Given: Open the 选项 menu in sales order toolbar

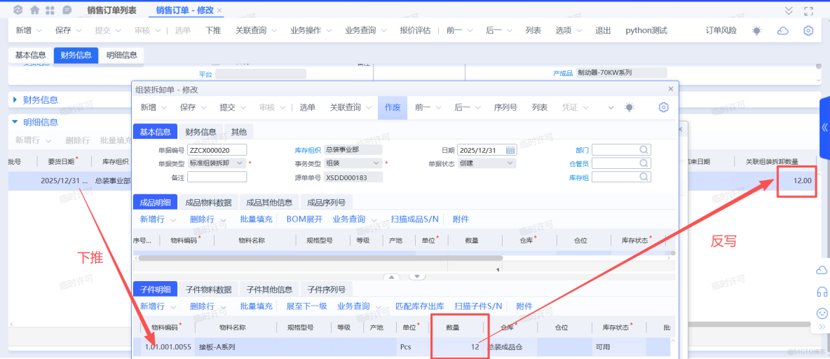Looking at the screenshot, I should pyautogui.click(x=569, y=31).
